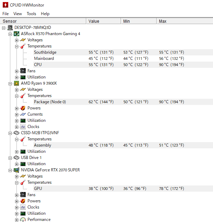Click the NVIDIA GeForce graphics card icon
Viewport: 213px width, 224px height.
[16, 170]
